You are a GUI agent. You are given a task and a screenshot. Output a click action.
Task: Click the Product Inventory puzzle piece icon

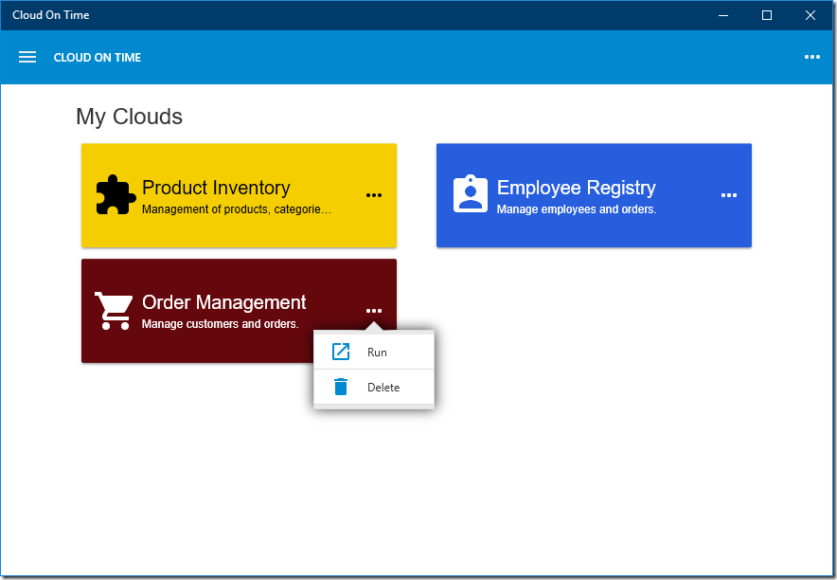[116, 195]
